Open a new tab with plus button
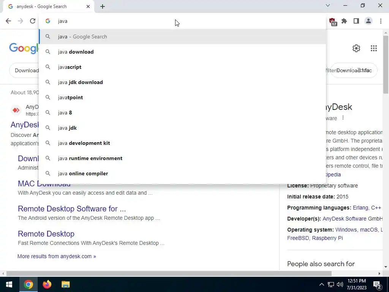The image size is (389, 292). point(103,6)
